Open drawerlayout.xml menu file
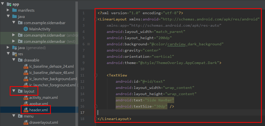This screenshot has width=265, height=126. pos(44,123)
